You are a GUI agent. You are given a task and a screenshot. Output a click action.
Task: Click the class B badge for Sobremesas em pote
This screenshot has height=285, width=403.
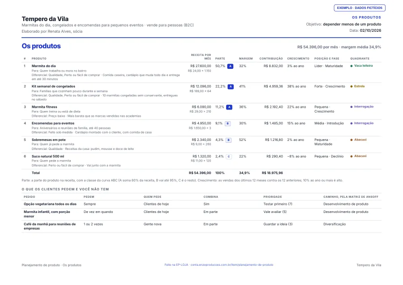click(x=228, y=140)
